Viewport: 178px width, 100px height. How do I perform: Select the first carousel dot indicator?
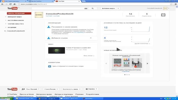pyautogui.click(x=125, y=75)
